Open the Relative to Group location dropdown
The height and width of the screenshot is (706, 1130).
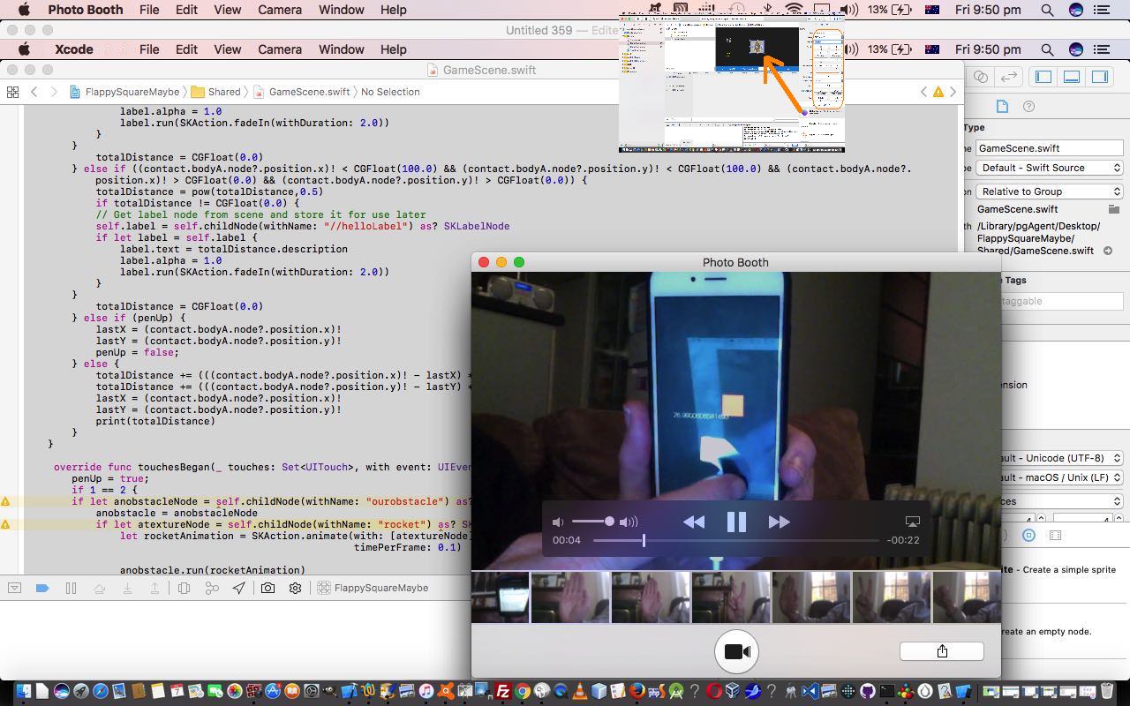pyautogui.click(x=1050, y=192)
